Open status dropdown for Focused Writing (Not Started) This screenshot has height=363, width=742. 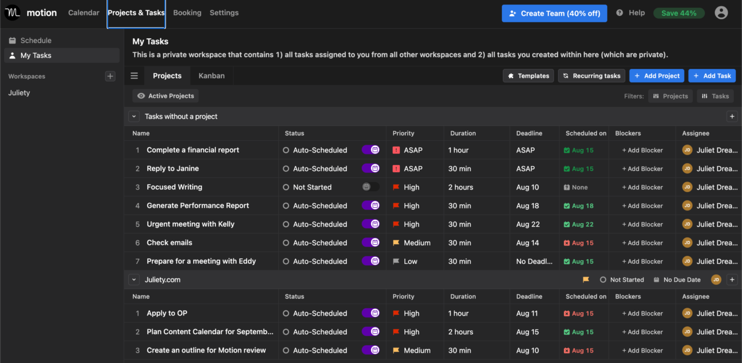[x=312, y=187]
